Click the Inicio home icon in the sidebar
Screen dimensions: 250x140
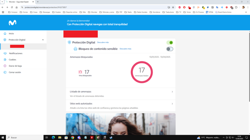[5, 33]
